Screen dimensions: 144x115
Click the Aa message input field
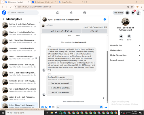(78, 107)
